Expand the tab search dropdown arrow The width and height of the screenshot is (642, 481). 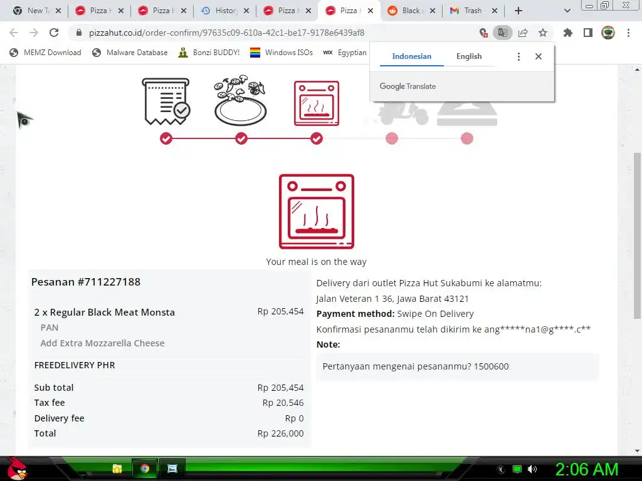[x=567, y=11]
